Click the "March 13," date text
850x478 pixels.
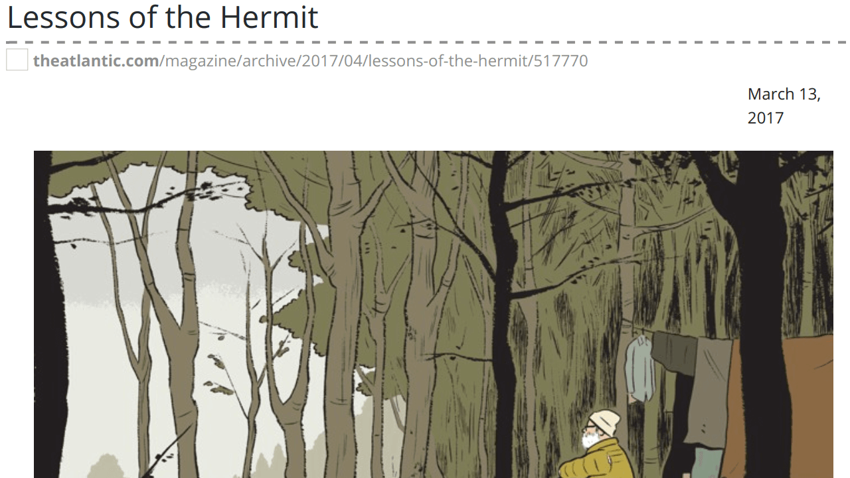(784, 94)
